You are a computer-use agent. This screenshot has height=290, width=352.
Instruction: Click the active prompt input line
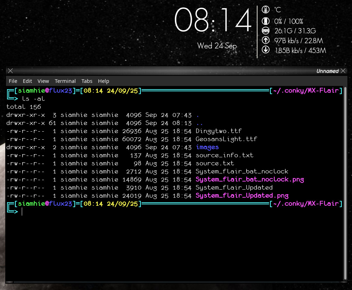pos(175,211)
